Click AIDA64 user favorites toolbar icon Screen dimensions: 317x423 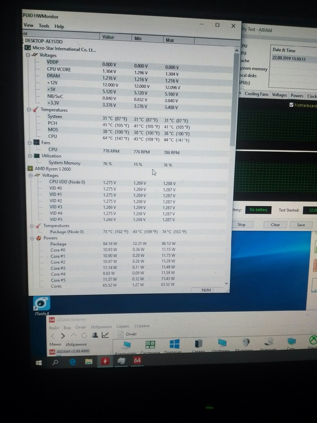pyautogui.click(x=95, y=335)
